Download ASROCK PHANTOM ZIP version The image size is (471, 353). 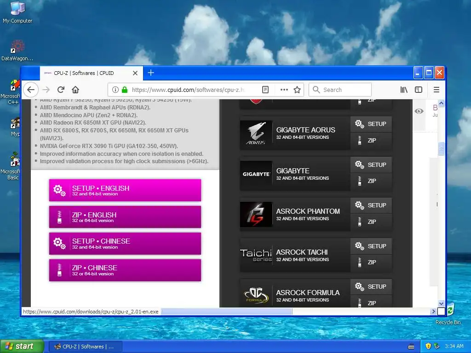(371, 222)
